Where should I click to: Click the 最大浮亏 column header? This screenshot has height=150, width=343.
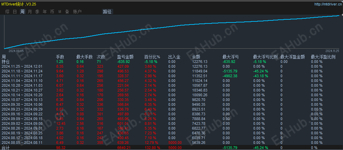230,57
